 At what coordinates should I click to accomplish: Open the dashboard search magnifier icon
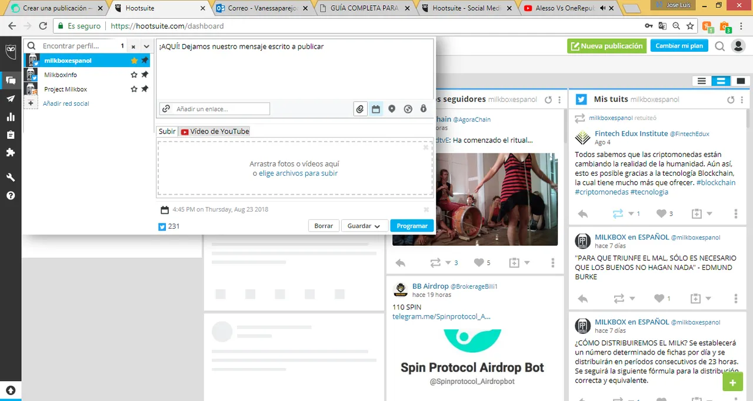(720, 46)
